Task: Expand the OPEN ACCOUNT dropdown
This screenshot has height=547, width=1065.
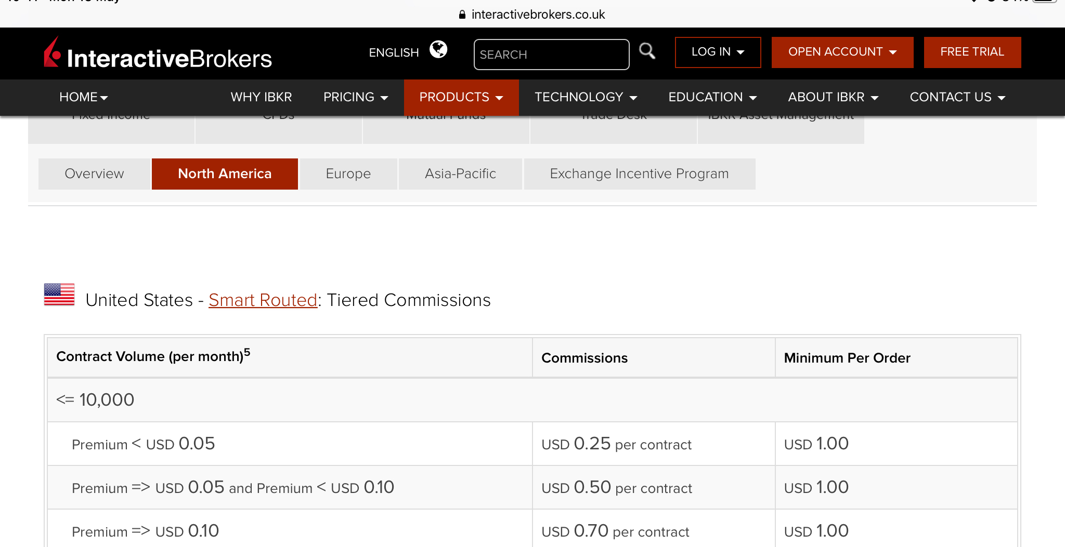Action: point(842,52)
